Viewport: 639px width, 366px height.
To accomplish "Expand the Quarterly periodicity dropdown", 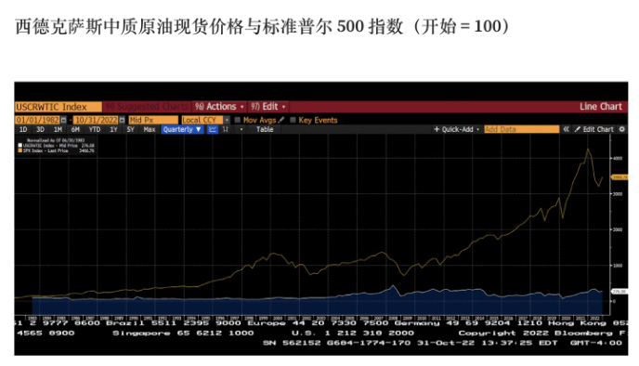I will tap(182, 129).
